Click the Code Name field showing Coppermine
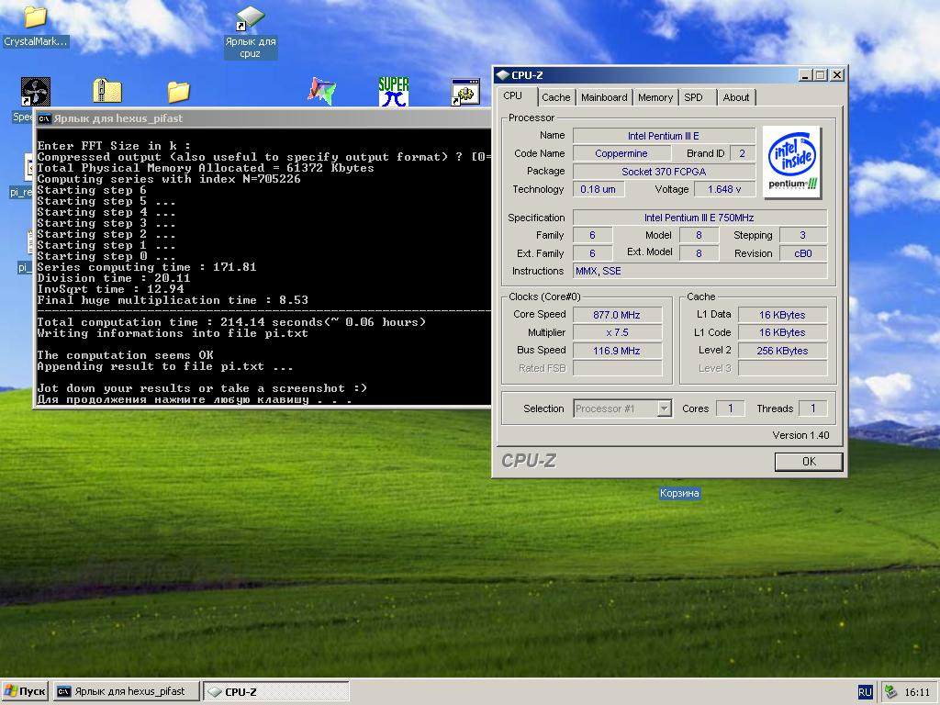 click(x=621, y=153)
